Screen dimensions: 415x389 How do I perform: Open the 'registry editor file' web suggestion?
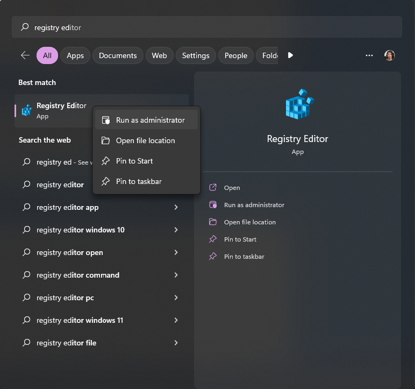coord(67,343)
